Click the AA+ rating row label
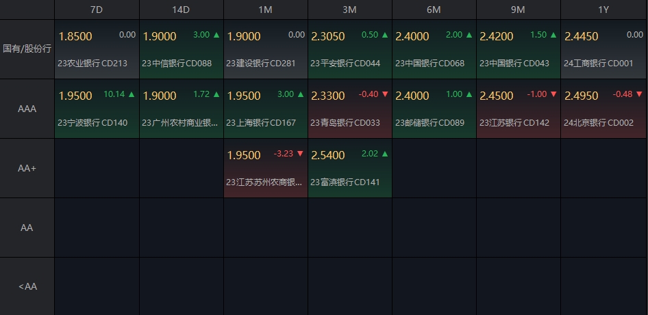The image size is (648, 315). [x=27, y=168]
